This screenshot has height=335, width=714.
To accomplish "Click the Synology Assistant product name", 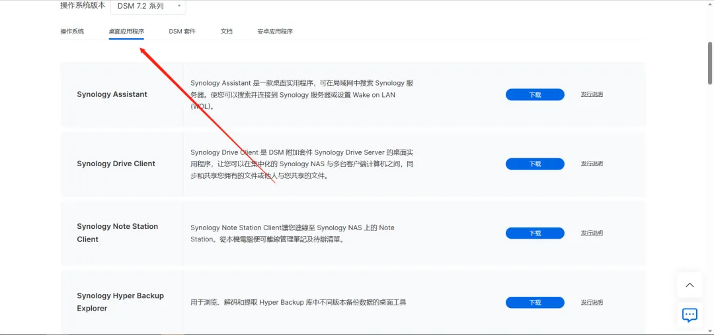I will [x=112, y=94].
